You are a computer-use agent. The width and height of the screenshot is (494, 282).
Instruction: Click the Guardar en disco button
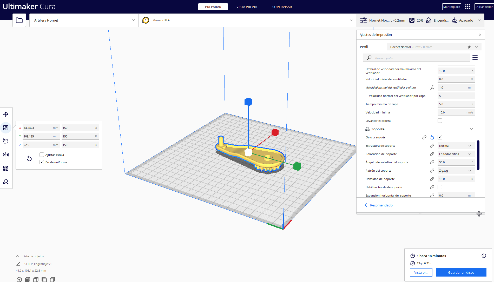[461, 272]
